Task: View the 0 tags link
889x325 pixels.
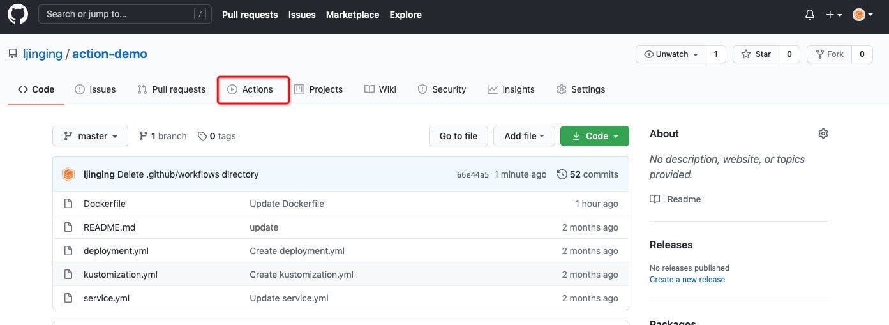Action: click(216, 136)
